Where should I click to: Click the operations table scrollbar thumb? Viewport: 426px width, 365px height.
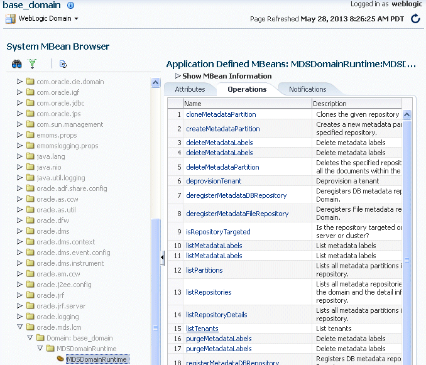[x=407, y=242]
